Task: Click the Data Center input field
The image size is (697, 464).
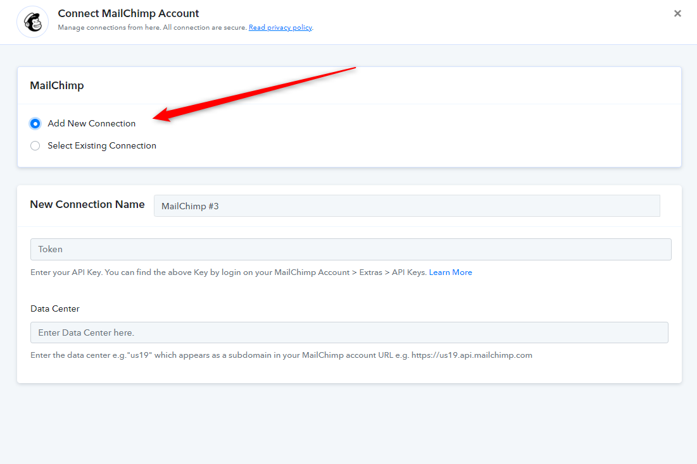Action: point(349,333)
